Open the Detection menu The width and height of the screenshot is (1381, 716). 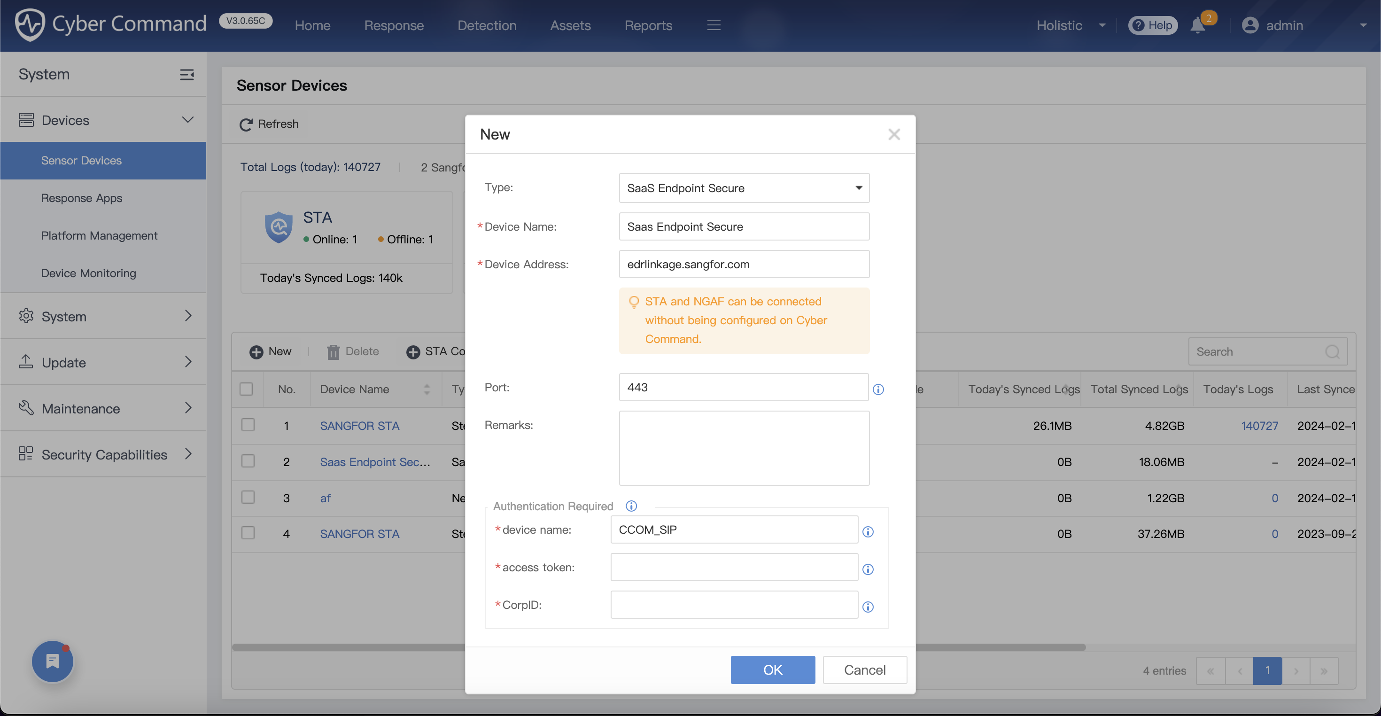pyautogui.click(x=486, y=25)
